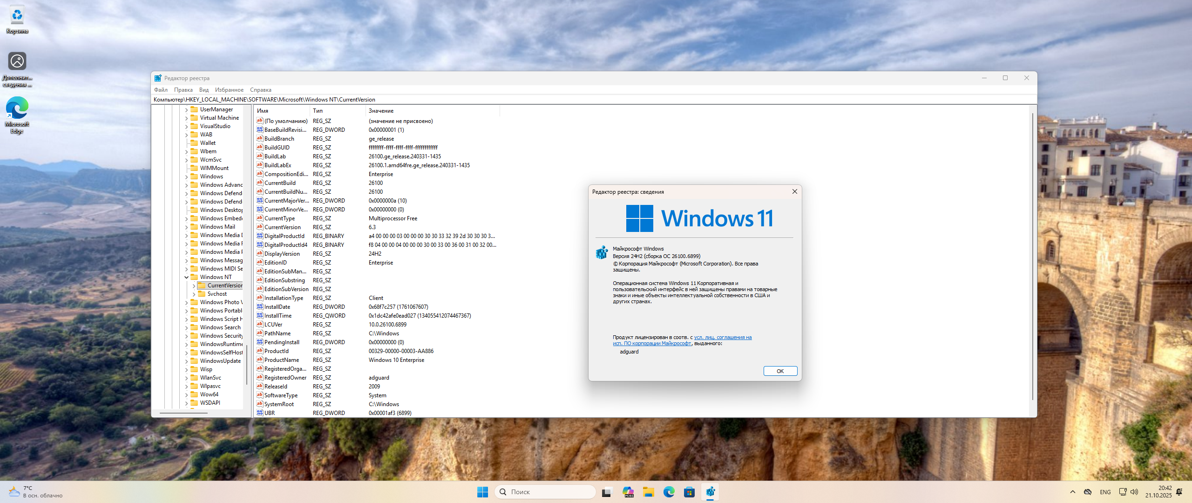Open File Explorer from taskbar
This screenshot has height=503, width=1192.
pyautogui.click(x=648, y=492)
